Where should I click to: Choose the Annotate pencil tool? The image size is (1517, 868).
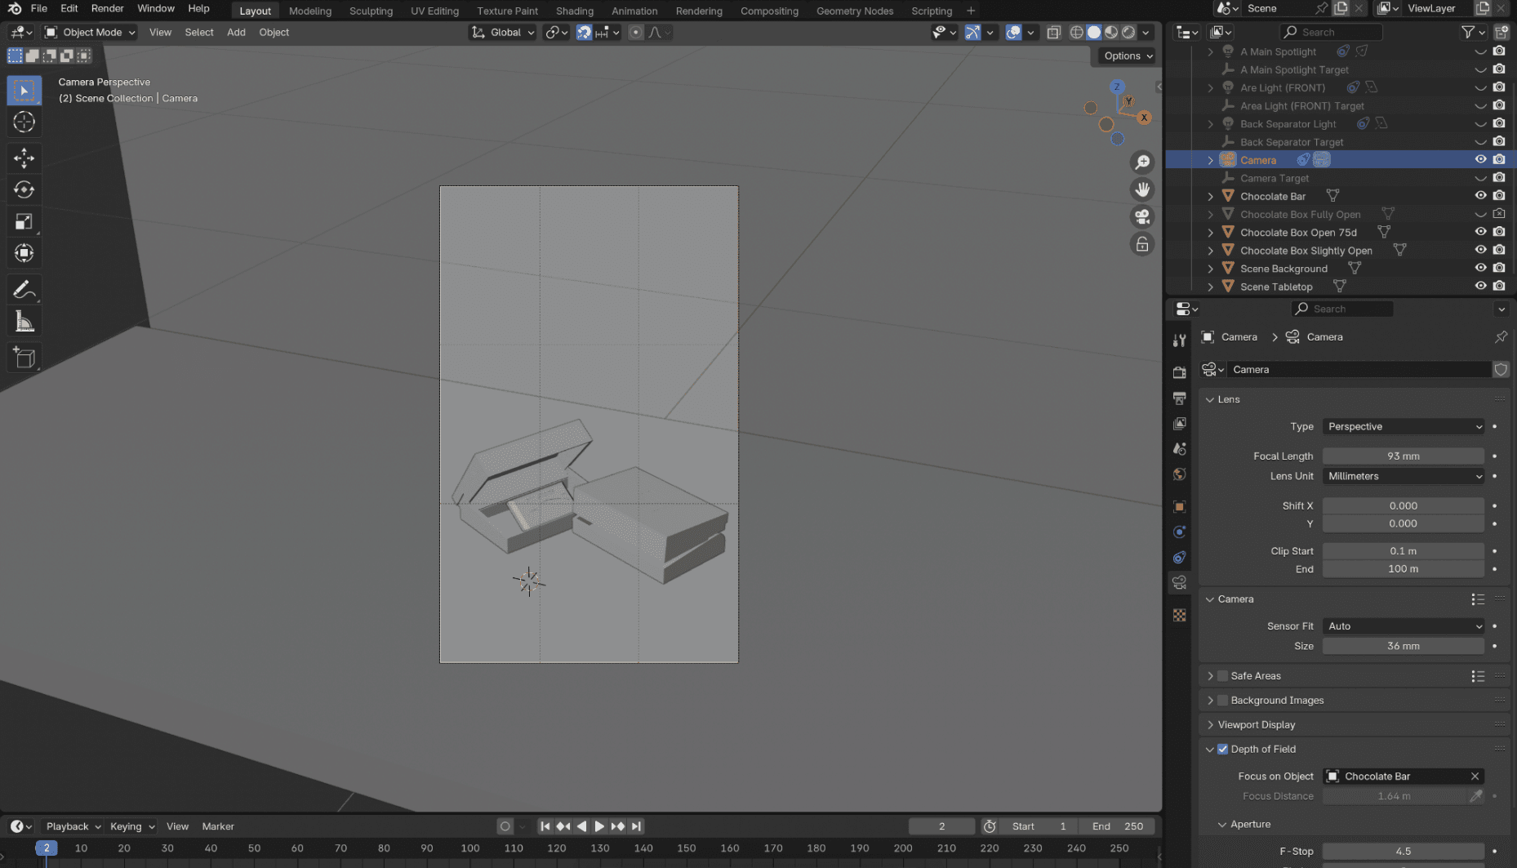pyautogui.click(x=24, y=290)
